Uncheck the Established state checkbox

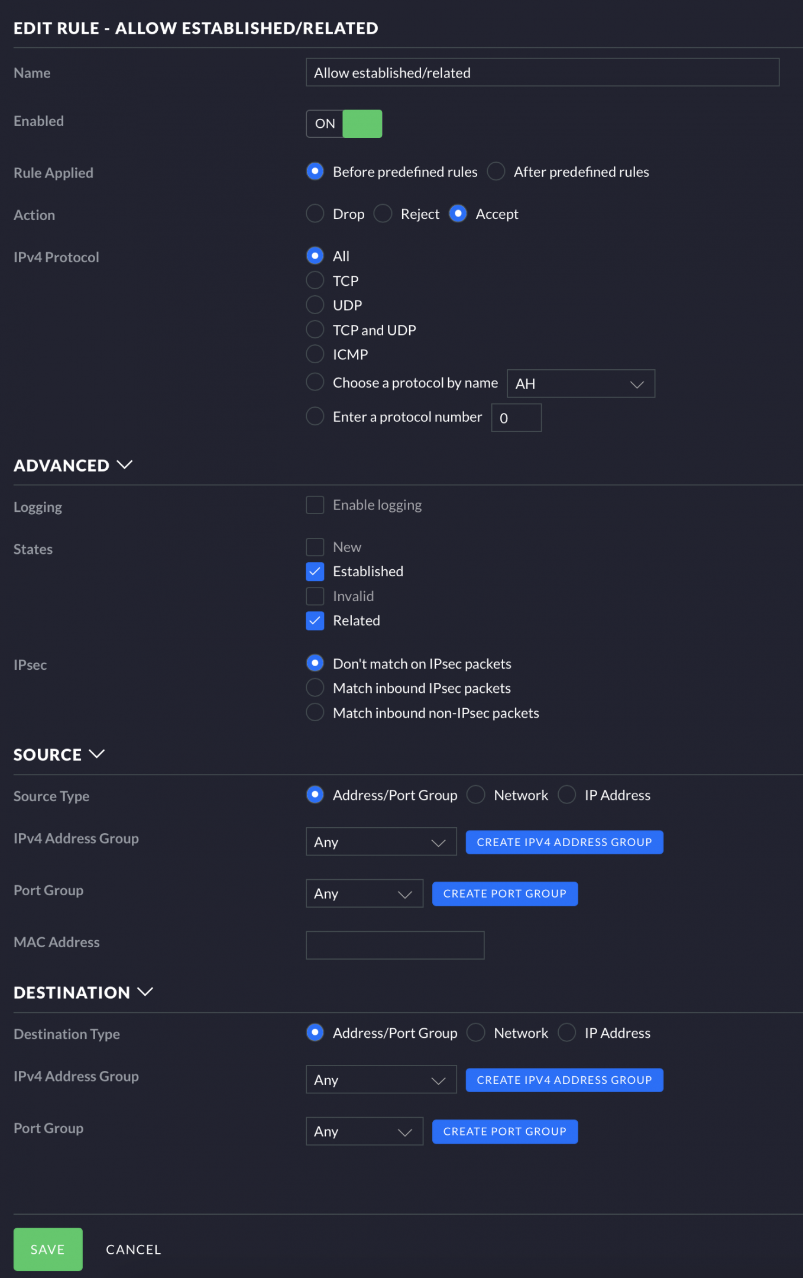[x=315, y=572]
